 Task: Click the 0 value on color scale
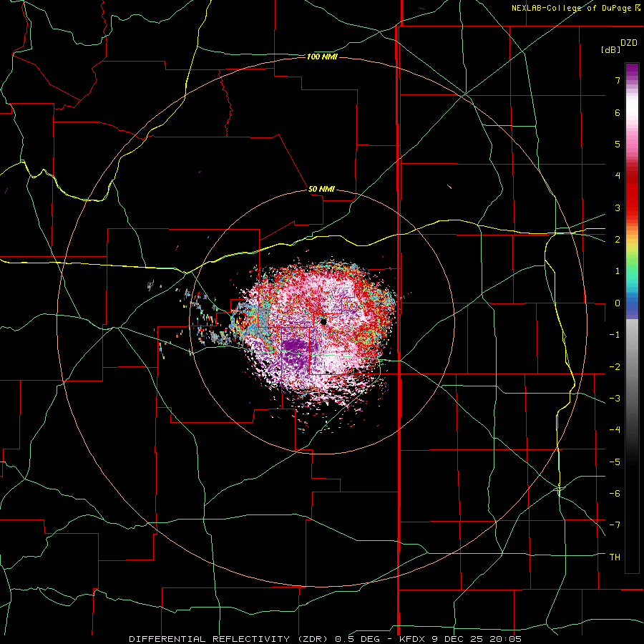618,303
